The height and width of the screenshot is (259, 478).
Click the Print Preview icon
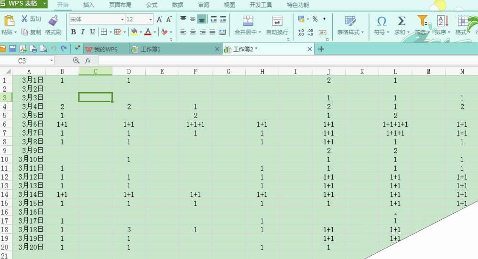43,48
